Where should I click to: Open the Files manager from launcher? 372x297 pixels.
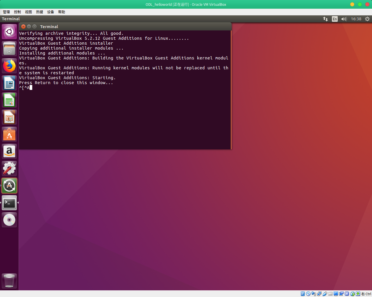pos(9,49)
